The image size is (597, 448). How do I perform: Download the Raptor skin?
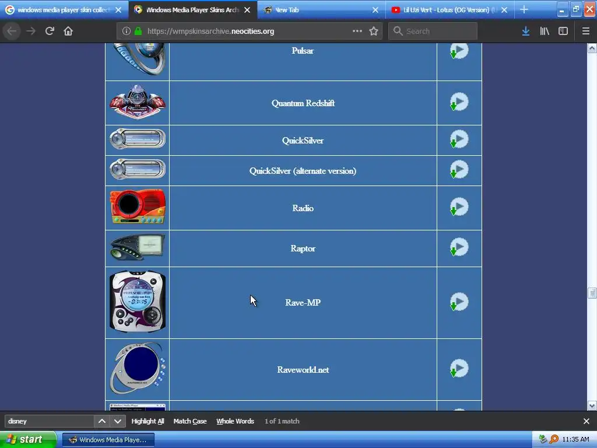[459, 247]
